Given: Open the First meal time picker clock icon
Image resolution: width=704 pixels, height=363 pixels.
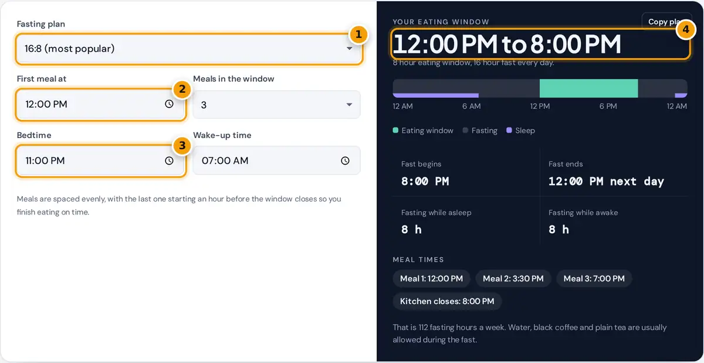Looking at the screenshot, I should click(x=169, y=104).
